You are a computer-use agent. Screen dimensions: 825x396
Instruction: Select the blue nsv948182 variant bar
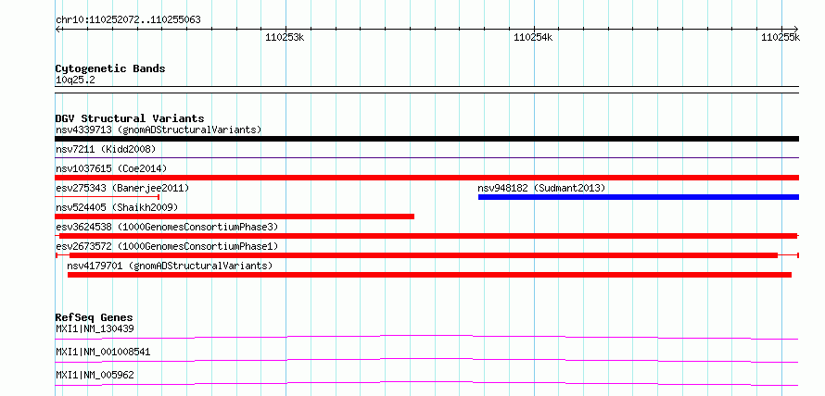pyautogui.click(x=639, y=197)
